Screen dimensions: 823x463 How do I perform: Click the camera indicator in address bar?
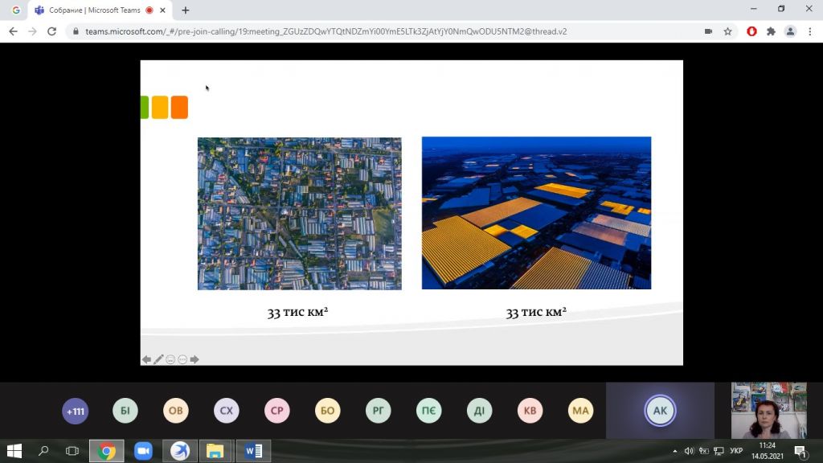(708, 31)
